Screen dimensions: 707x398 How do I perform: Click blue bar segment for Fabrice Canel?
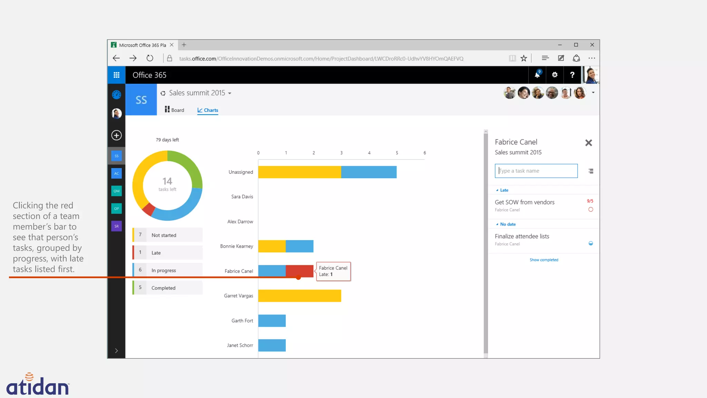[272, 271]
